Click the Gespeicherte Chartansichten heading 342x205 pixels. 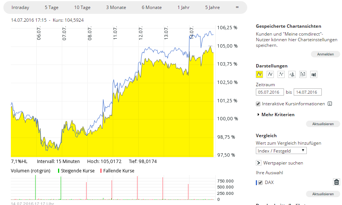(x=288, y=26)
